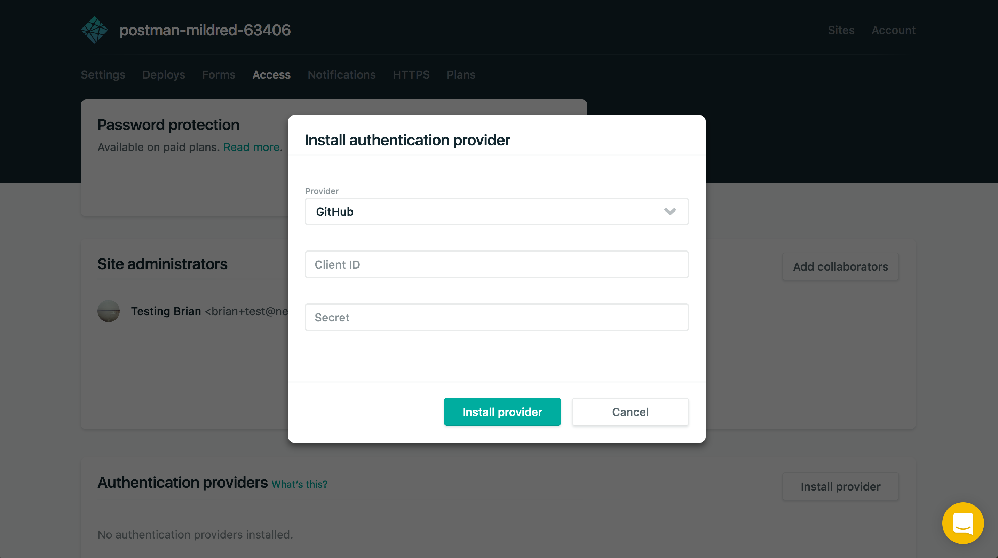Open the Read more link about paid plans
Image resolution: width=998 pixels, height=558 pixels.
click(x=251, y=147)
